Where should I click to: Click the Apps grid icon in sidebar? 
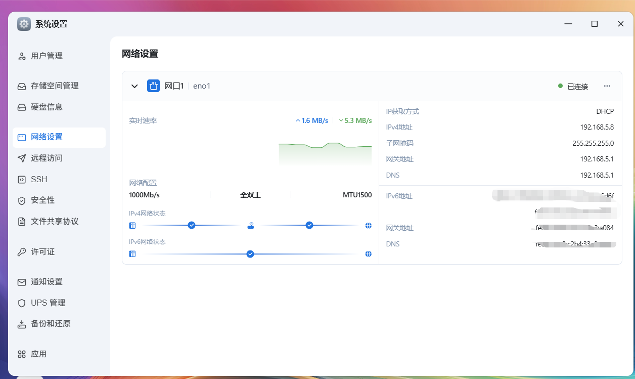click(x=22, y=354)
